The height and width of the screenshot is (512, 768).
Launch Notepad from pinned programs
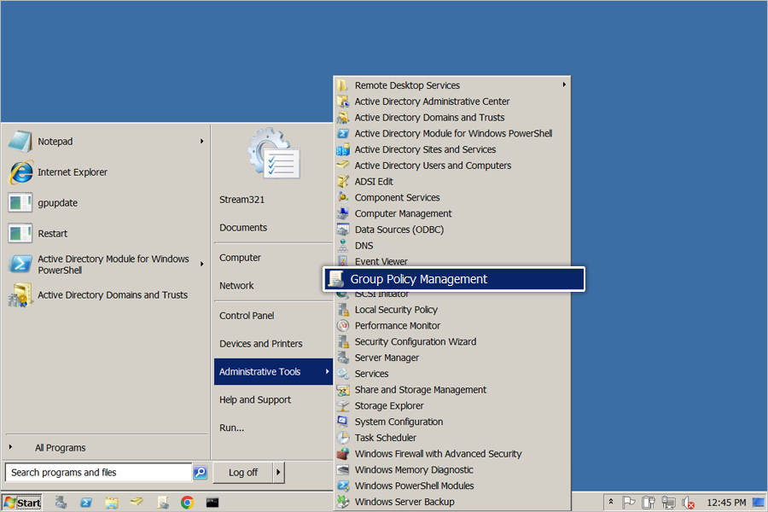[x=55, y=141]
